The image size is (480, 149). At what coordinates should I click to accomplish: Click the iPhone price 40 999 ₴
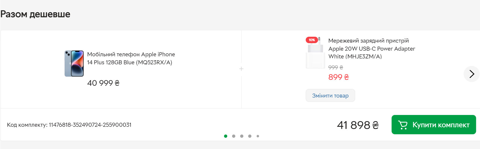(x=103, y=83)
